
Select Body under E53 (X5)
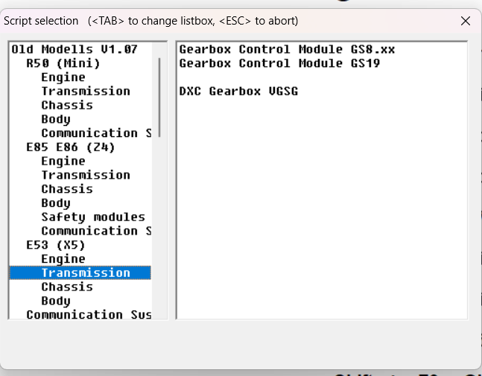point(56,301)
